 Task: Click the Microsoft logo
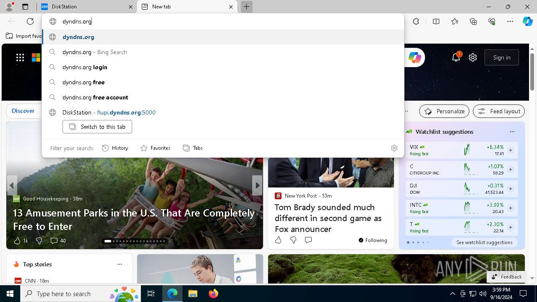click(x=36, y=57)
